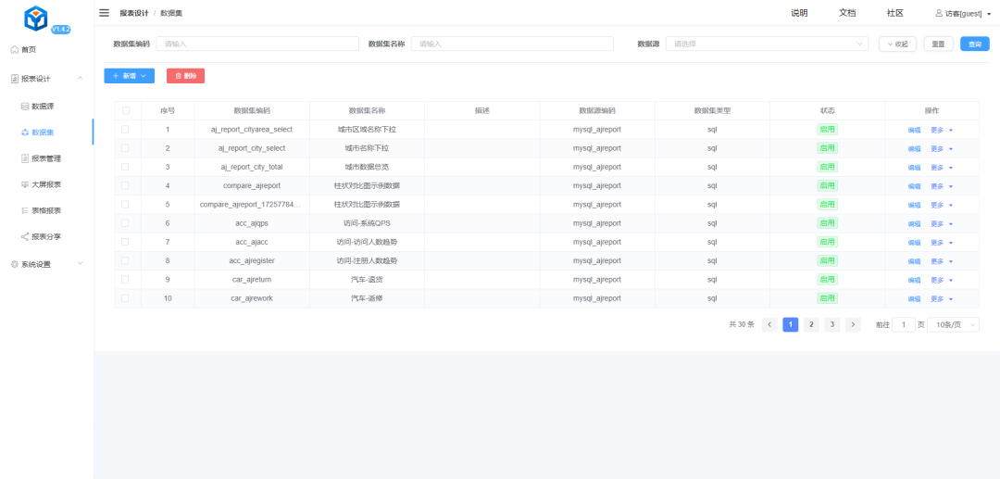This screenshot has width=1000, height=479.
Task: Click the blue 查询 search button
Action: coord(974,44)
